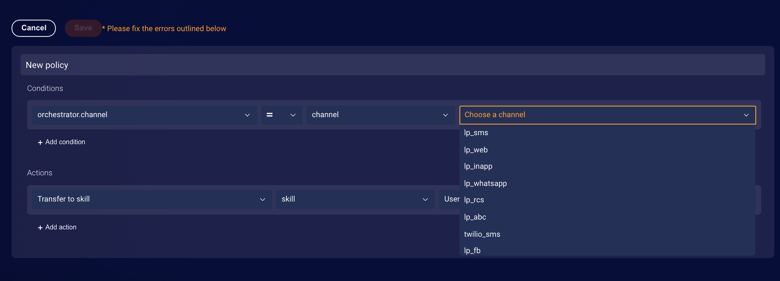Click the plus icon beside Add action

tap(40, 228)
